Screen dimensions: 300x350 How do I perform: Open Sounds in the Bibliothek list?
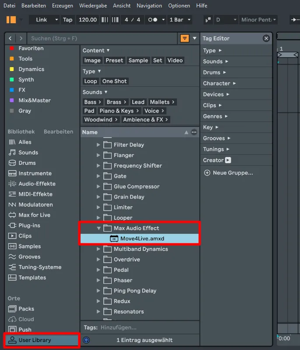point(28,153)
